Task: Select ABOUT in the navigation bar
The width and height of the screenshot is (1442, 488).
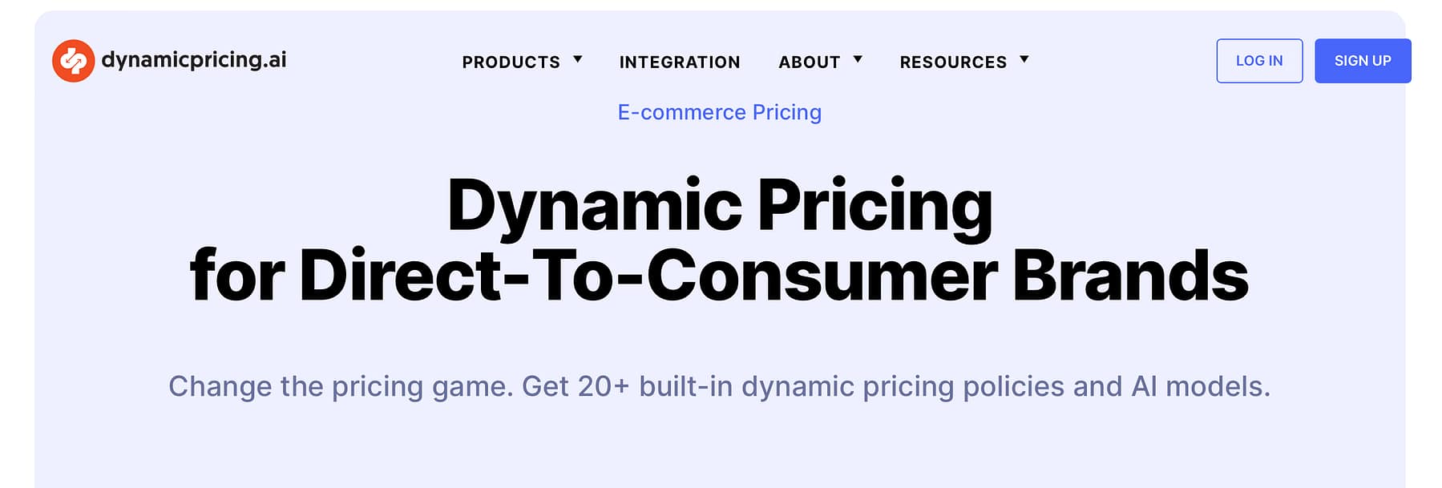Action: [x=809, y=62]
